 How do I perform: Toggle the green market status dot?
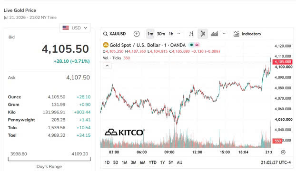tap(191, 45)
